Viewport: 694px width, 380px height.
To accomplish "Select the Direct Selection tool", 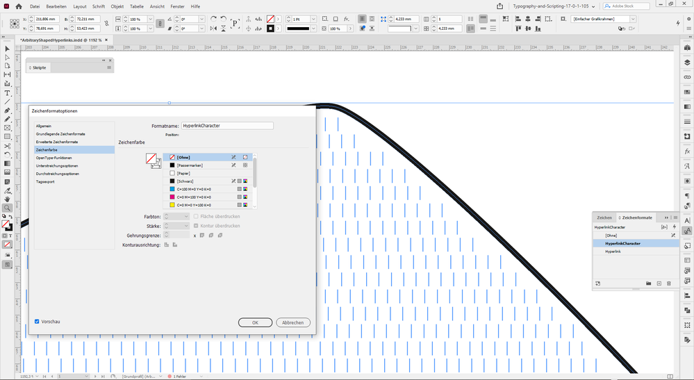I will pyautogui.click(x=7, y=58).
